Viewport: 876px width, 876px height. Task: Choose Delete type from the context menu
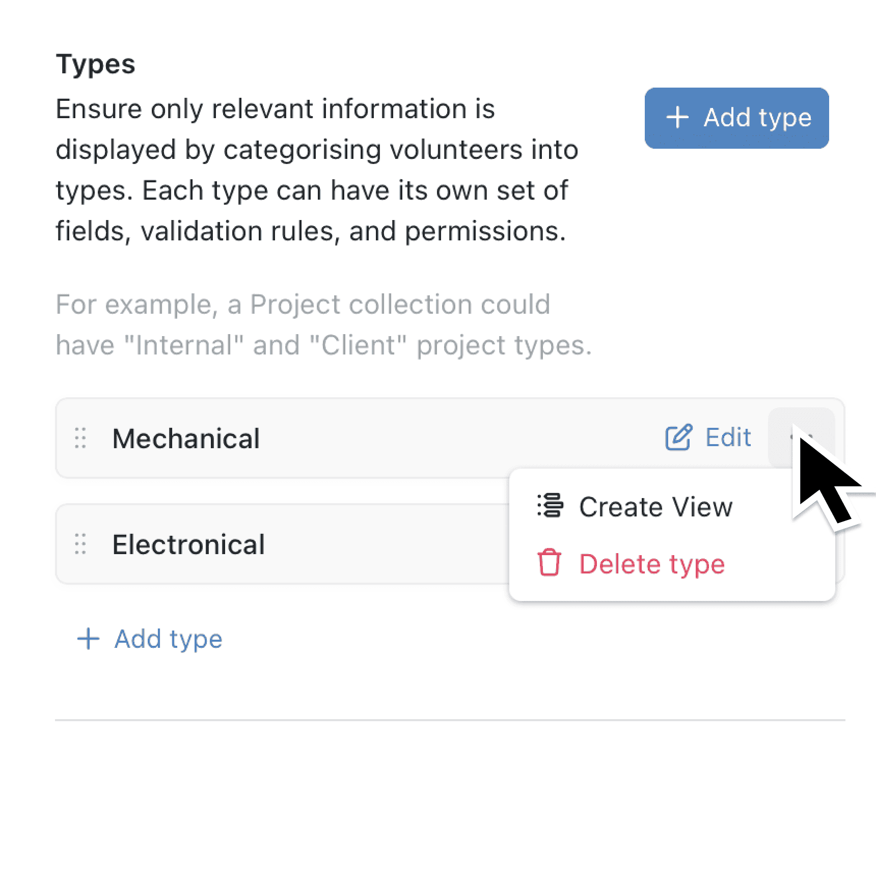coord(652,563)
